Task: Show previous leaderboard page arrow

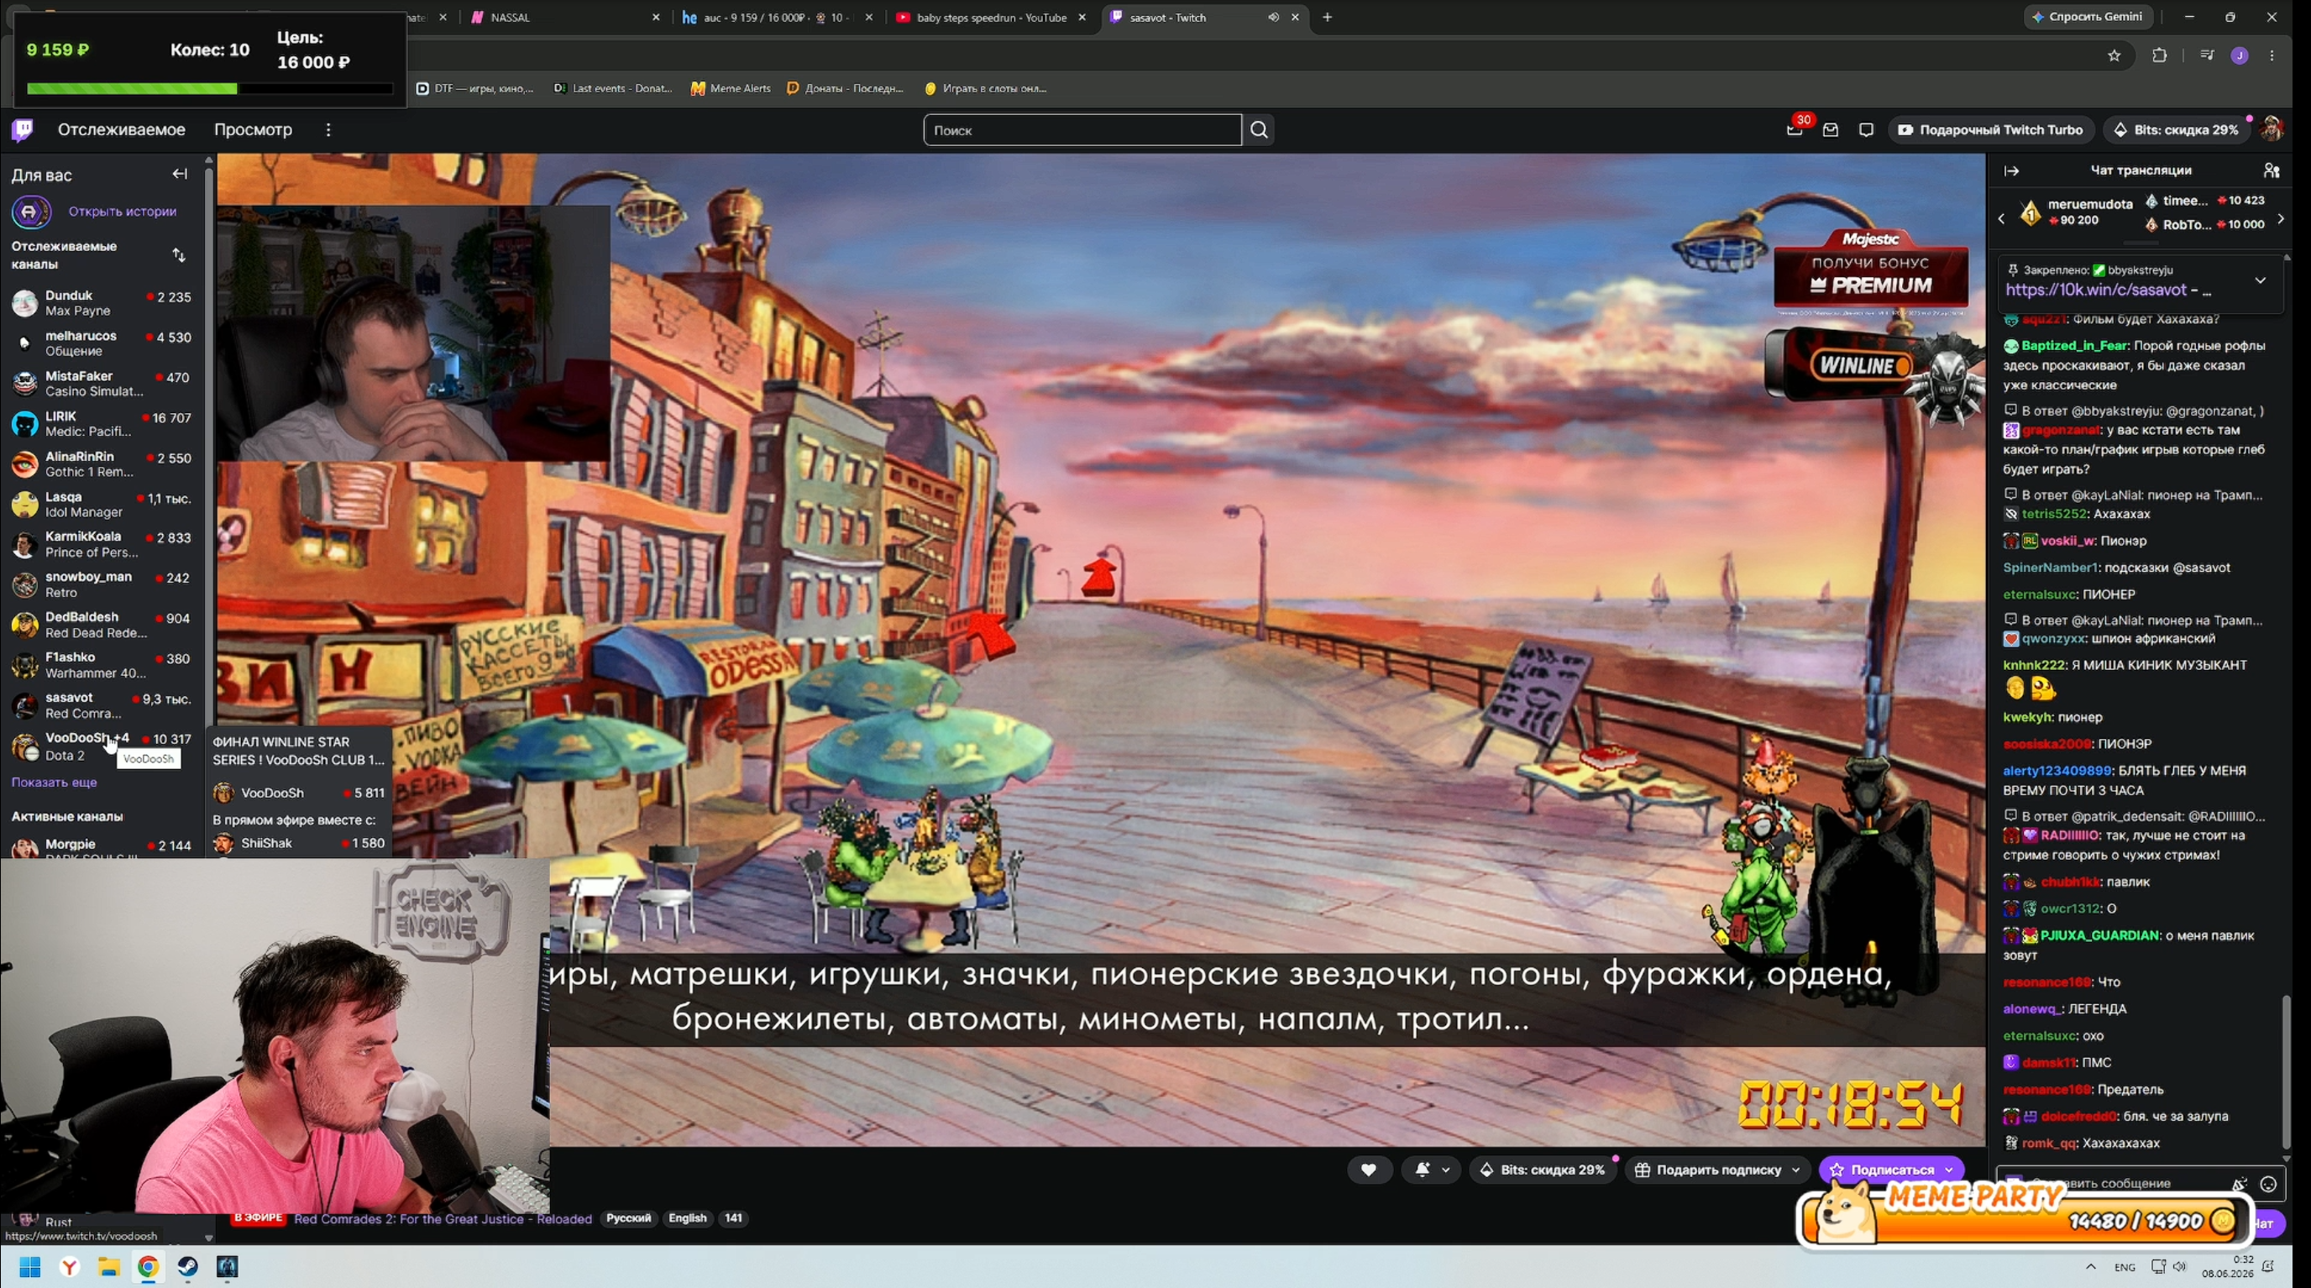Action: click(2000, 219)
